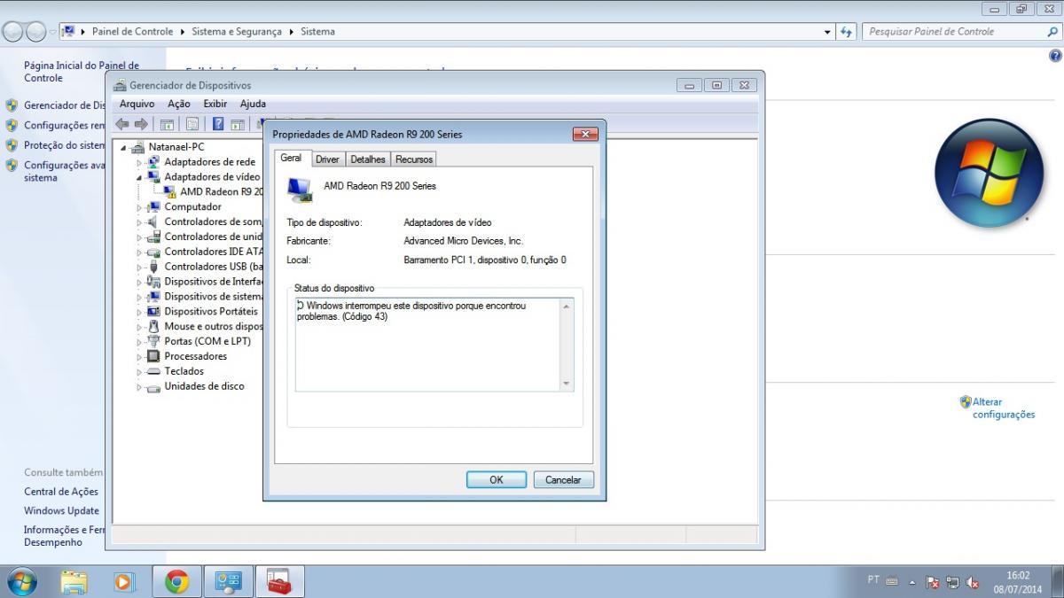The image size is (1064, 598).
Task: Click Proteção do sistema sidebar link
Action: tap(64, 145)
